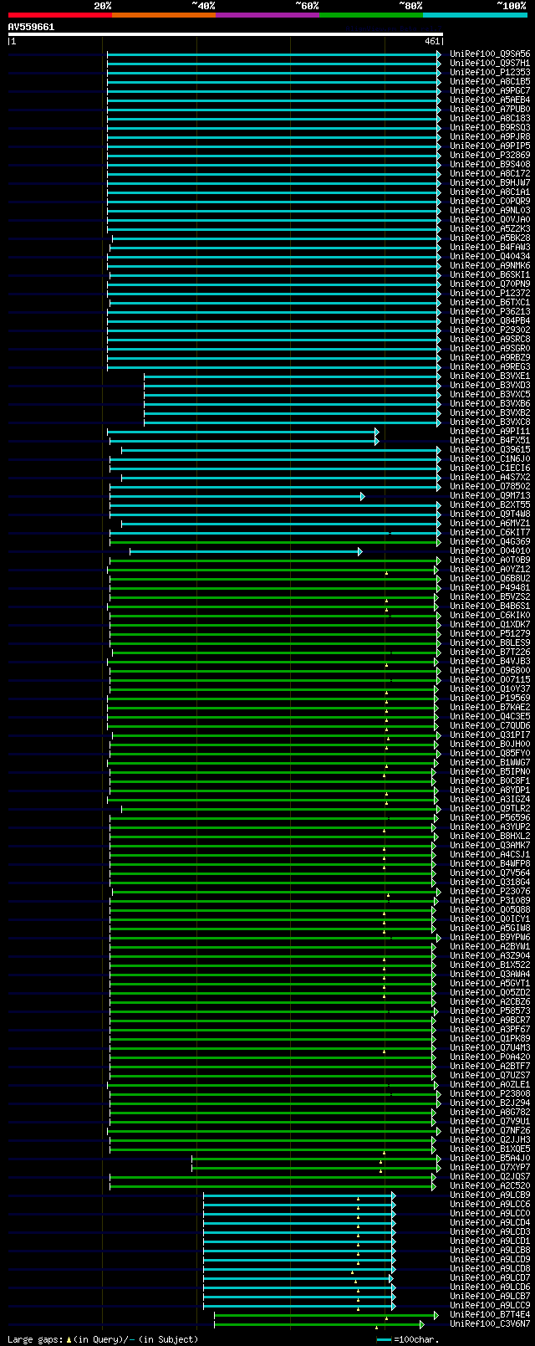Select the UniRef100_Q3AMK7 label
Screen dimensions: 535x1346
click(x=490, y=845)
